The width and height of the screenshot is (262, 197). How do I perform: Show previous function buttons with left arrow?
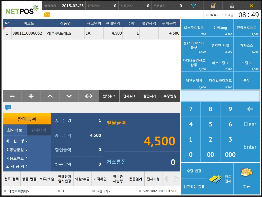point(166,179)
